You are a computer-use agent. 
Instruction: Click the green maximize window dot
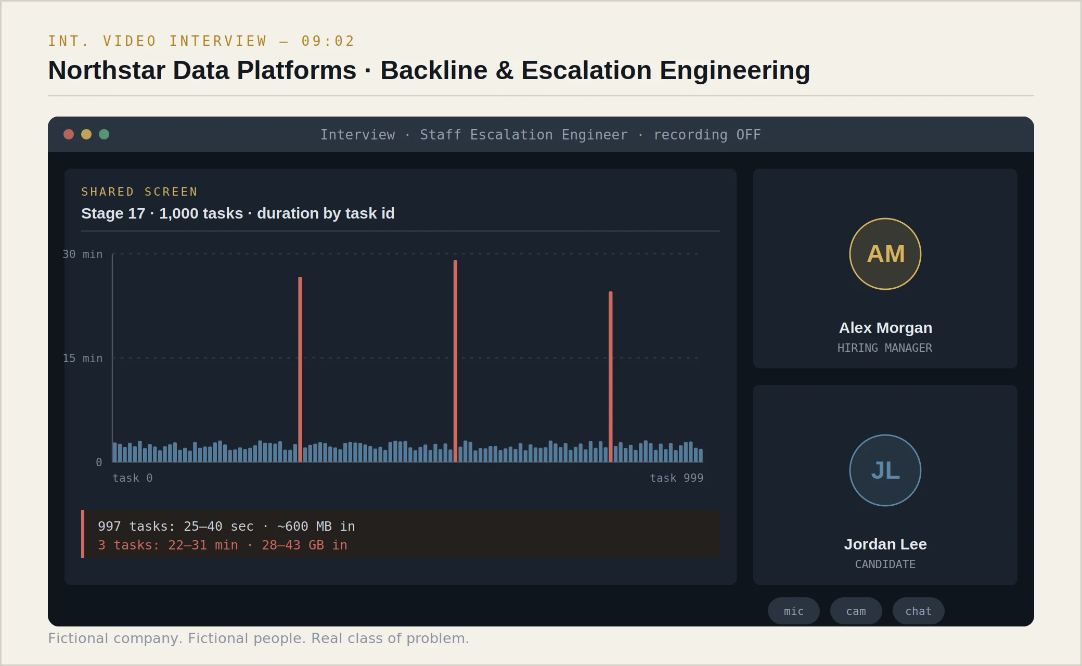click(x=104, y=134)
